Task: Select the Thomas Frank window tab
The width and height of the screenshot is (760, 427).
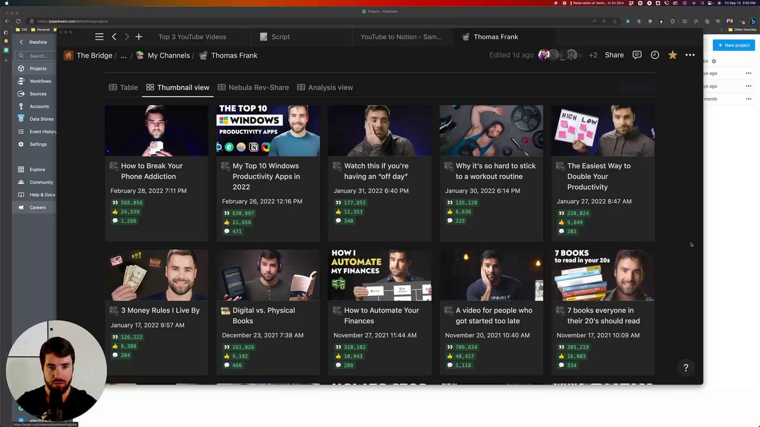Action: 490,37
